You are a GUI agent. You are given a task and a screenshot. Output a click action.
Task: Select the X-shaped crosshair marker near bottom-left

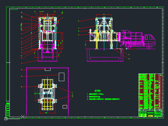tap(23, 117)
